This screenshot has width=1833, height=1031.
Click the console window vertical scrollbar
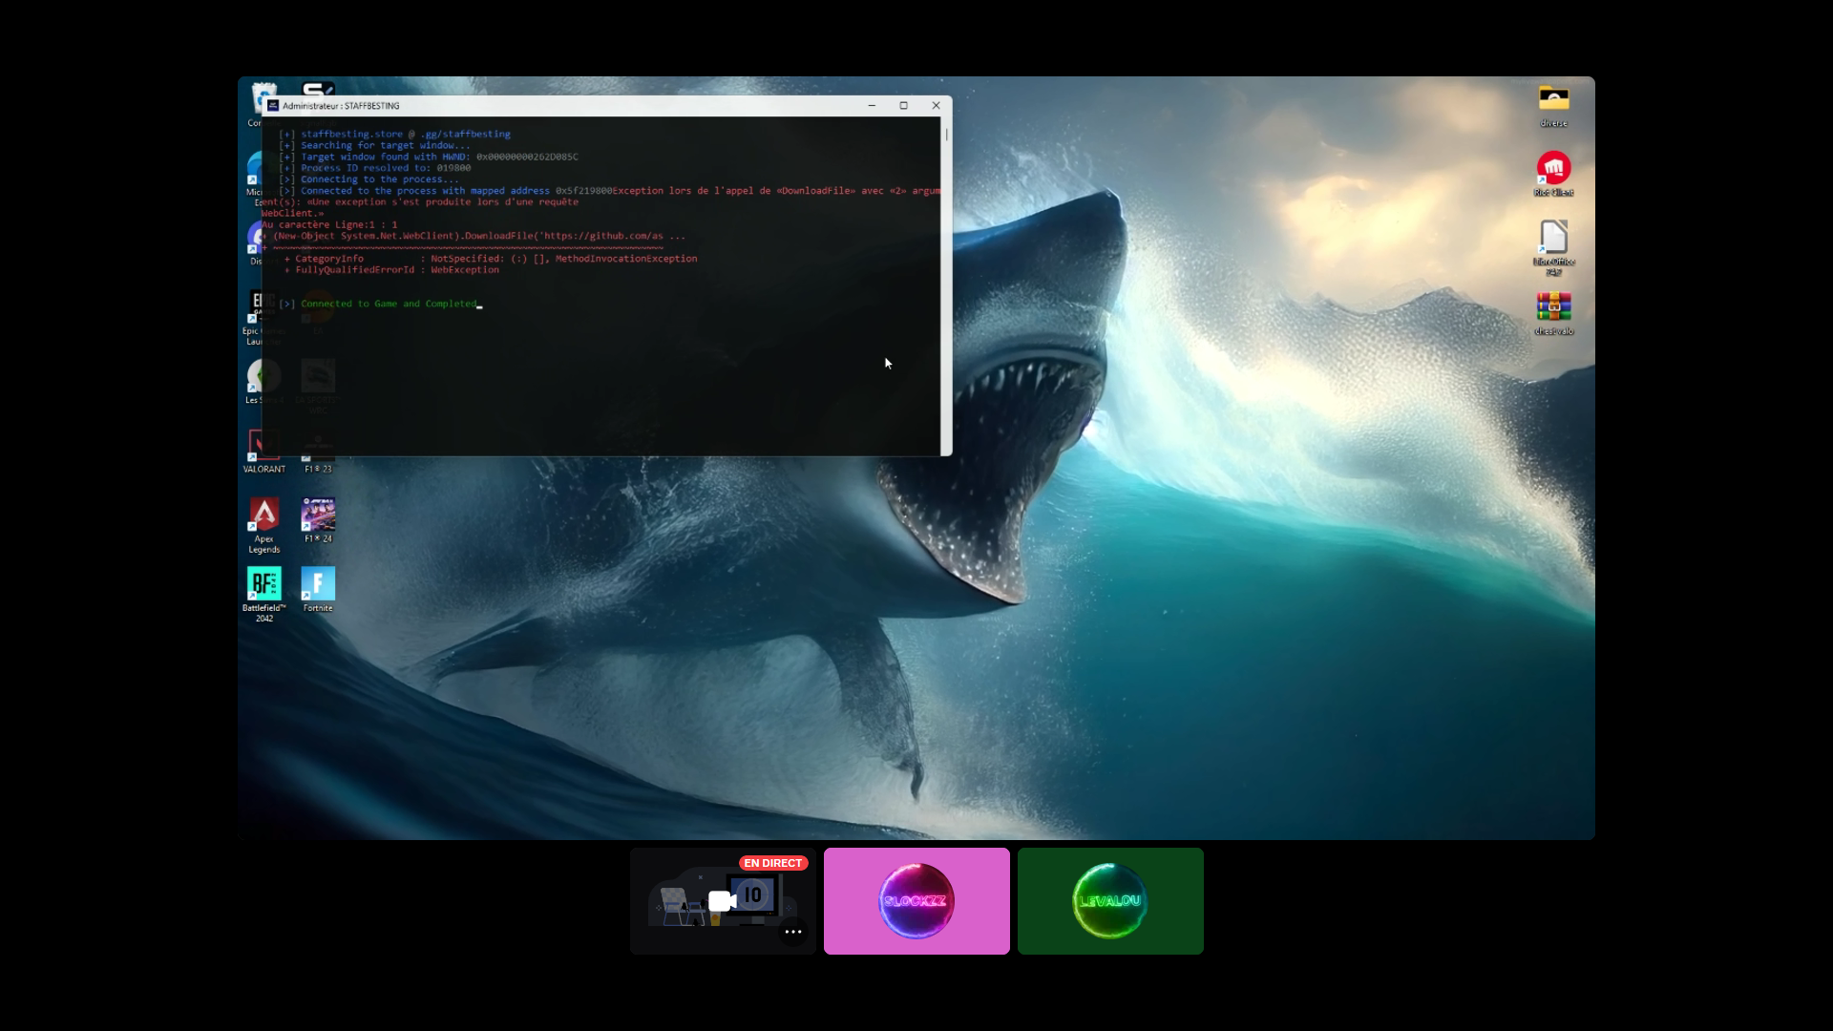point(946,286)
